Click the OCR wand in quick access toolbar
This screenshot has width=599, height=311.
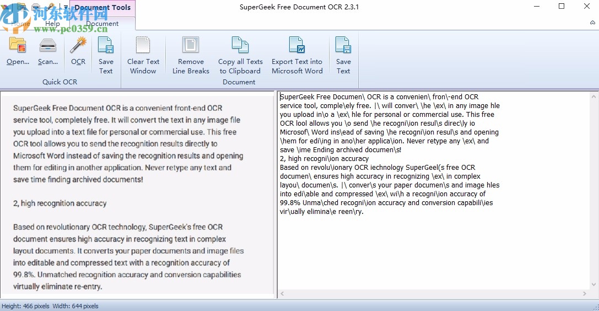point(51,7)
